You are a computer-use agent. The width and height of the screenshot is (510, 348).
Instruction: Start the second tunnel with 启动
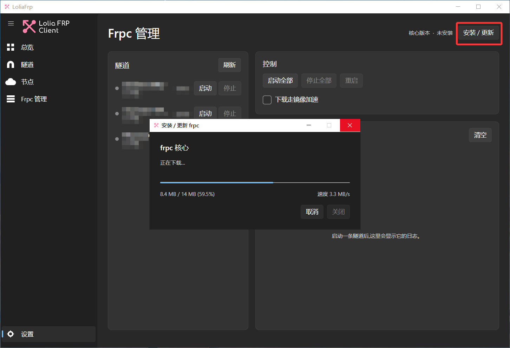coord(205,113)
